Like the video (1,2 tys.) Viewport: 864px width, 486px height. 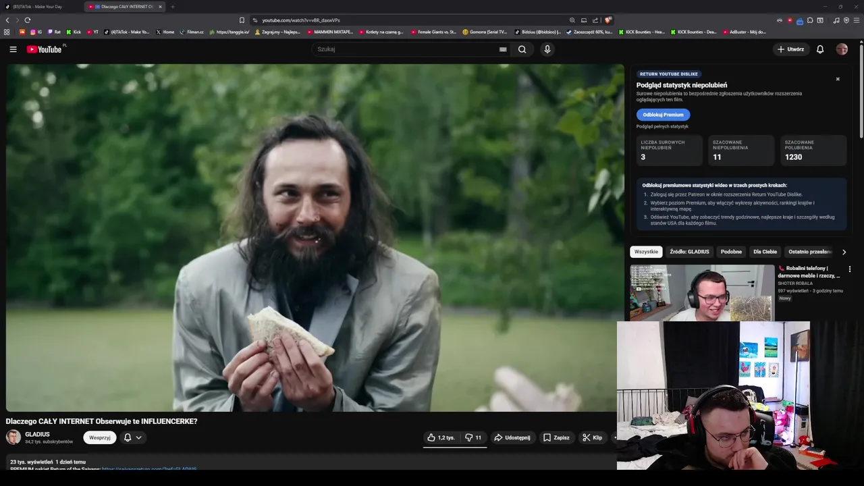pos(441,437)
